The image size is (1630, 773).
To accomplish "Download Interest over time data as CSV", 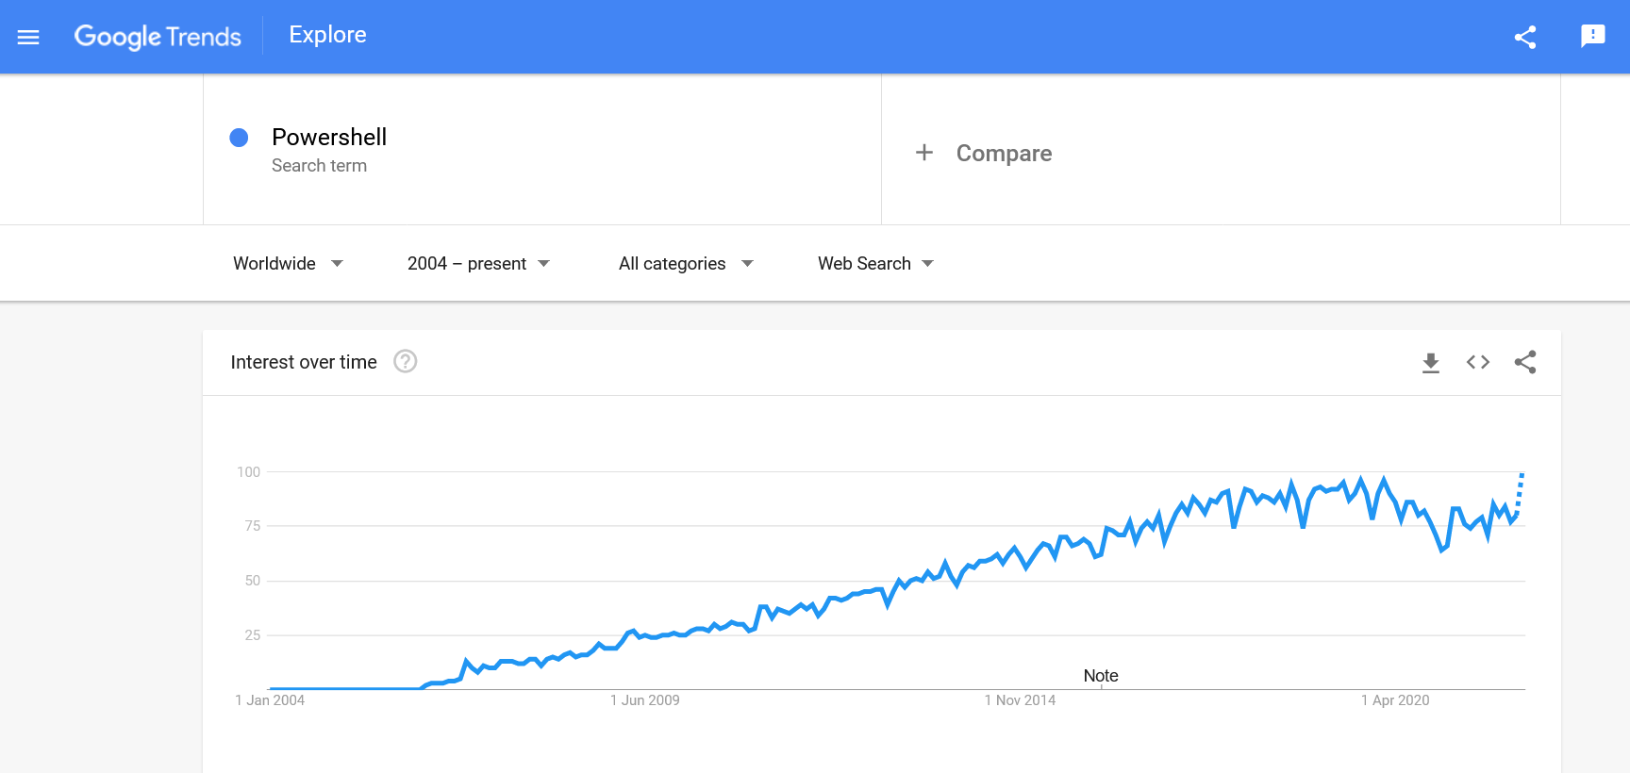I will tap(1431, 363).
